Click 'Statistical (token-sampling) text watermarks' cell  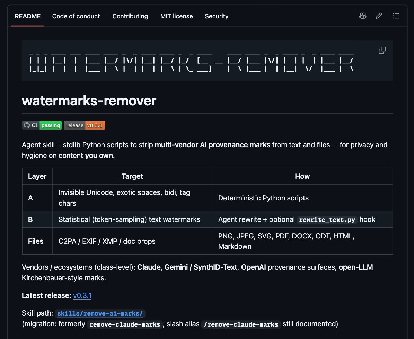tap(132, 219)
